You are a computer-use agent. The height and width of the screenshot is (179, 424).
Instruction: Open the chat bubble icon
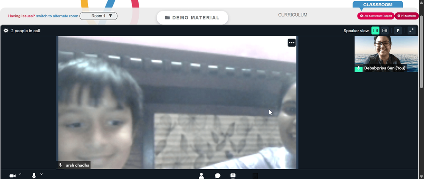tap(218, 176)
